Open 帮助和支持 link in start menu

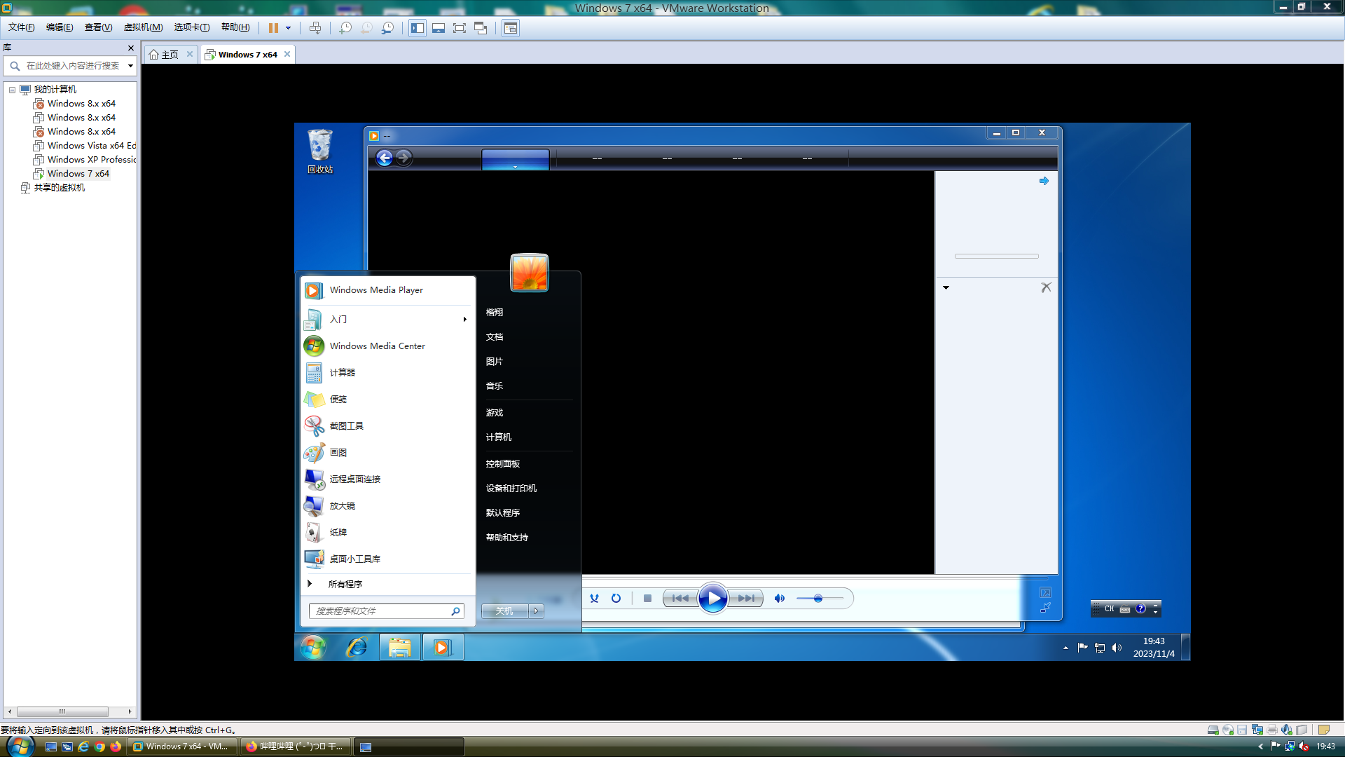(x=507, y=538)
